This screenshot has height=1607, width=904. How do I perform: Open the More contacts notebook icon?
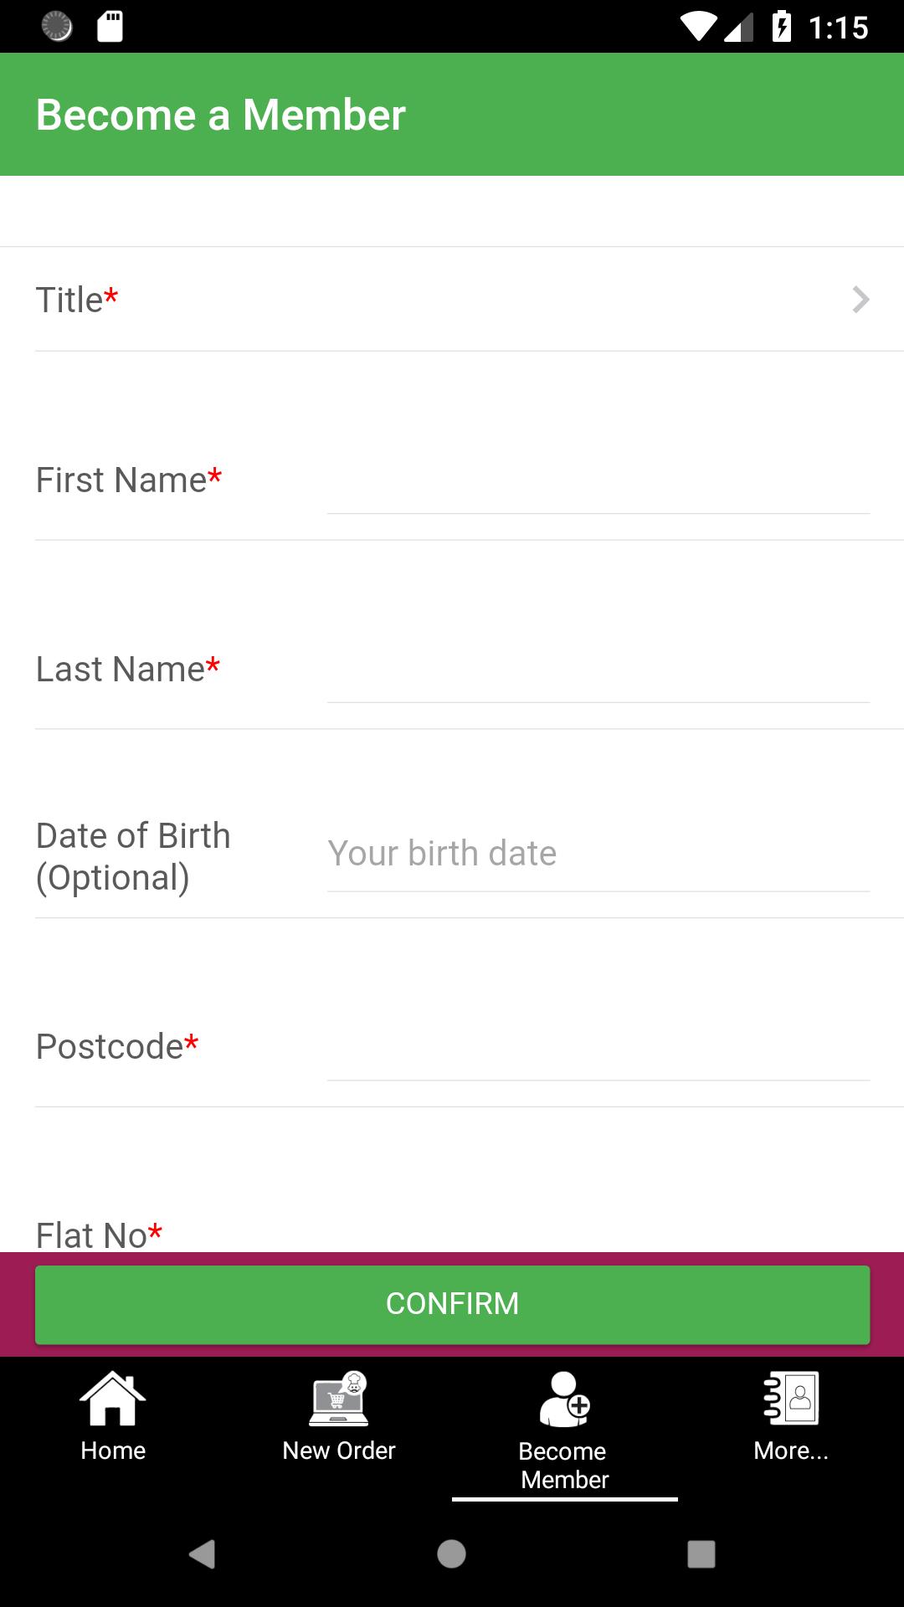[x=791, y=1398]
